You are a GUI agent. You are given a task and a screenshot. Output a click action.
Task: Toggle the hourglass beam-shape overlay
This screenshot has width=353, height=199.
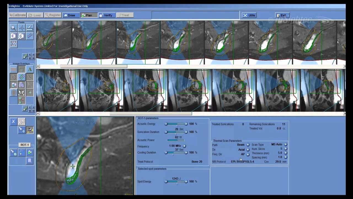30,85
